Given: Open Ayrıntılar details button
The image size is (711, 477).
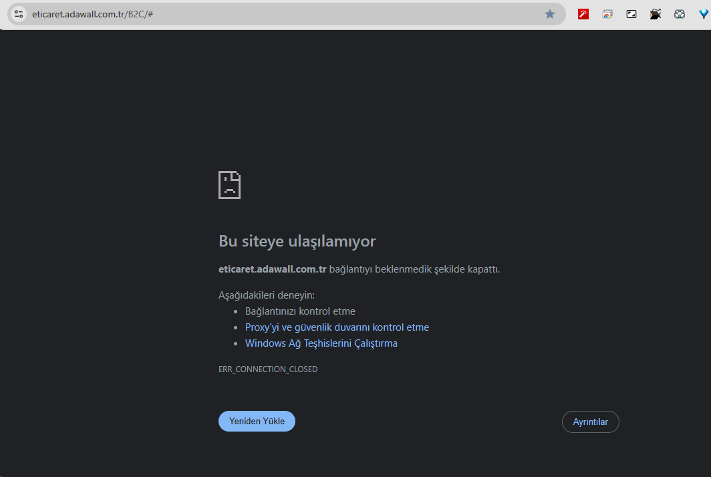Looking at the screenshot, I should pyautogui.click(x=591, y=422).
